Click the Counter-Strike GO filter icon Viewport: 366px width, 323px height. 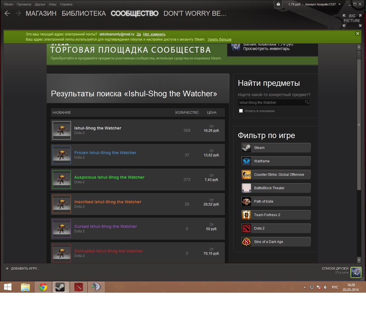tap(246, 175)
